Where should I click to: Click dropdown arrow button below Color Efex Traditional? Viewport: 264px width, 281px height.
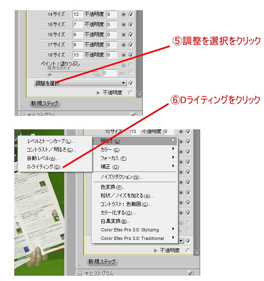181,241
